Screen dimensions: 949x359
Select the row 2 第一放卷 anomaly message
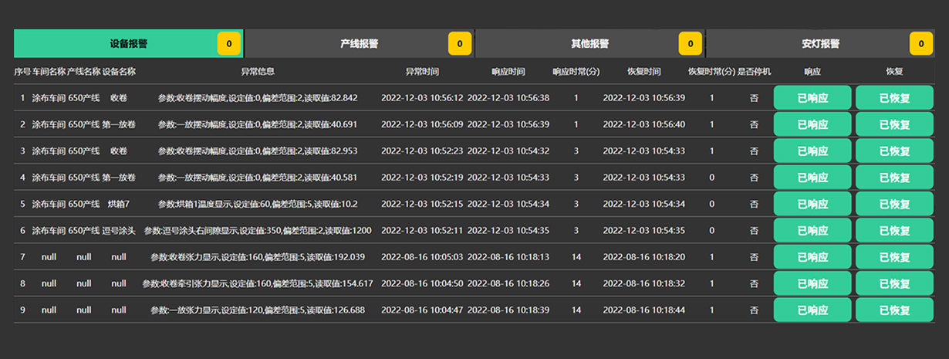point(258,124)
